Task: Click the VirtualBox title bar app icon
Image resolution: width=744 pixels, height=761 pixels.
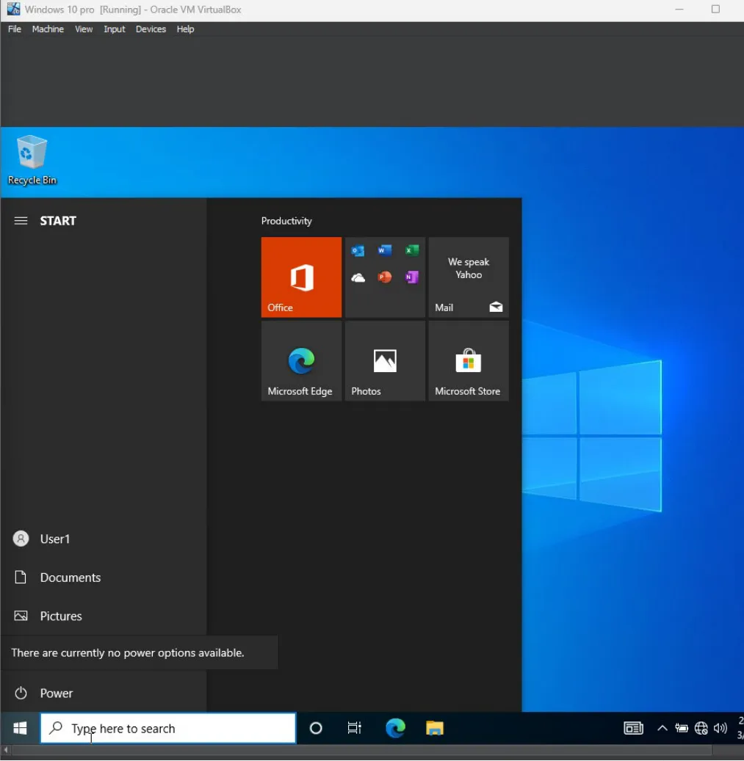Action: point(13,10)
